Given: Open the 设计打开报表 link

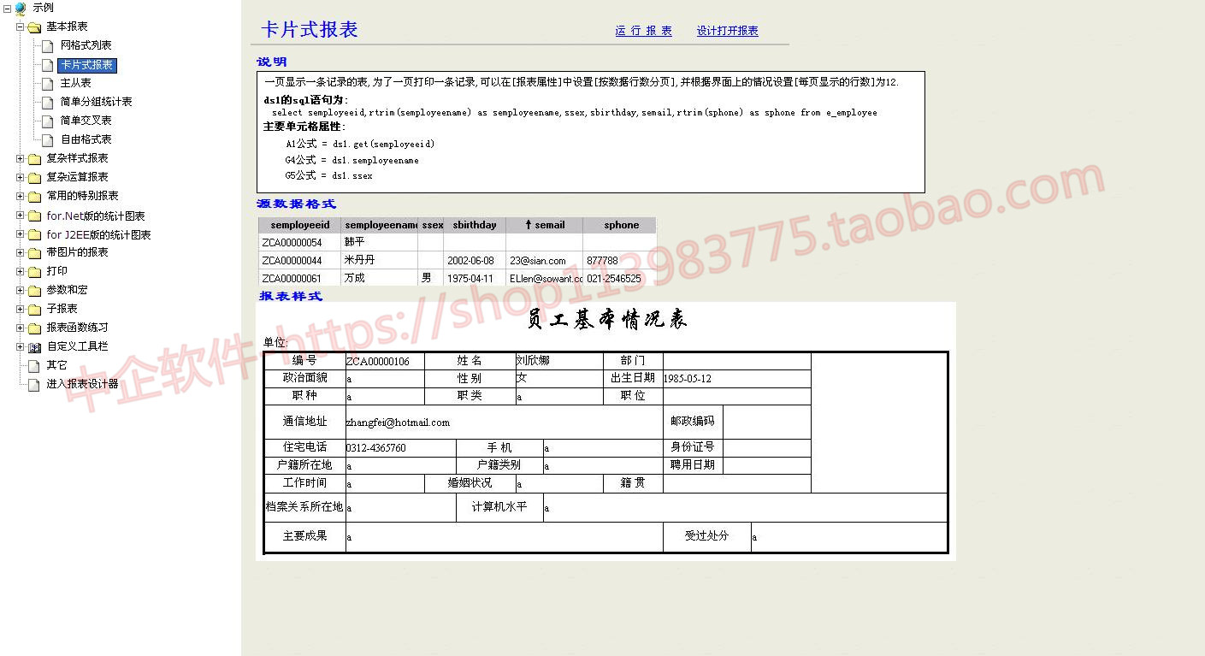Looking at the screenshot, I should coord(727,31).
